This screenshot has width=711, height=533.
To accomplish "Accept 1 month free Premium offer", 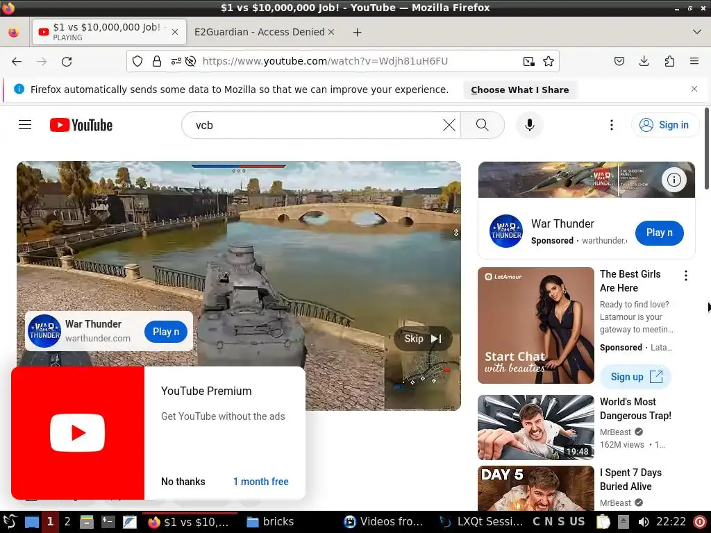I will point(261,482).
